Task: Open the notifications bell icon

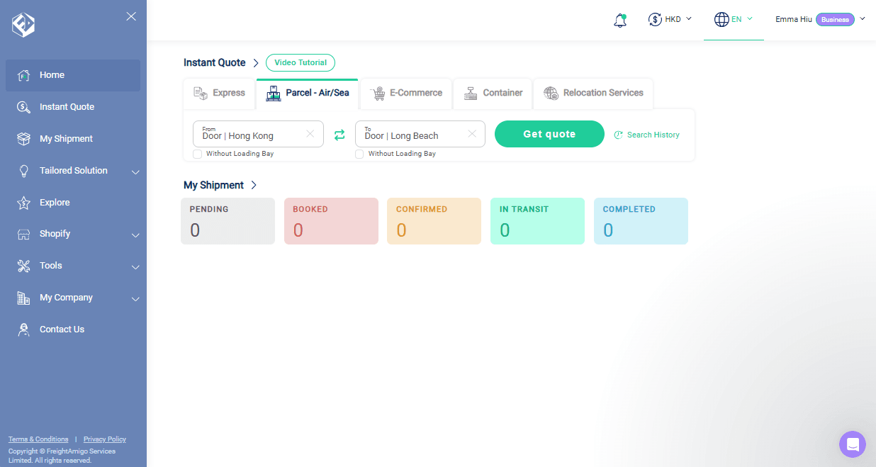Action: (x=620, y=20)
